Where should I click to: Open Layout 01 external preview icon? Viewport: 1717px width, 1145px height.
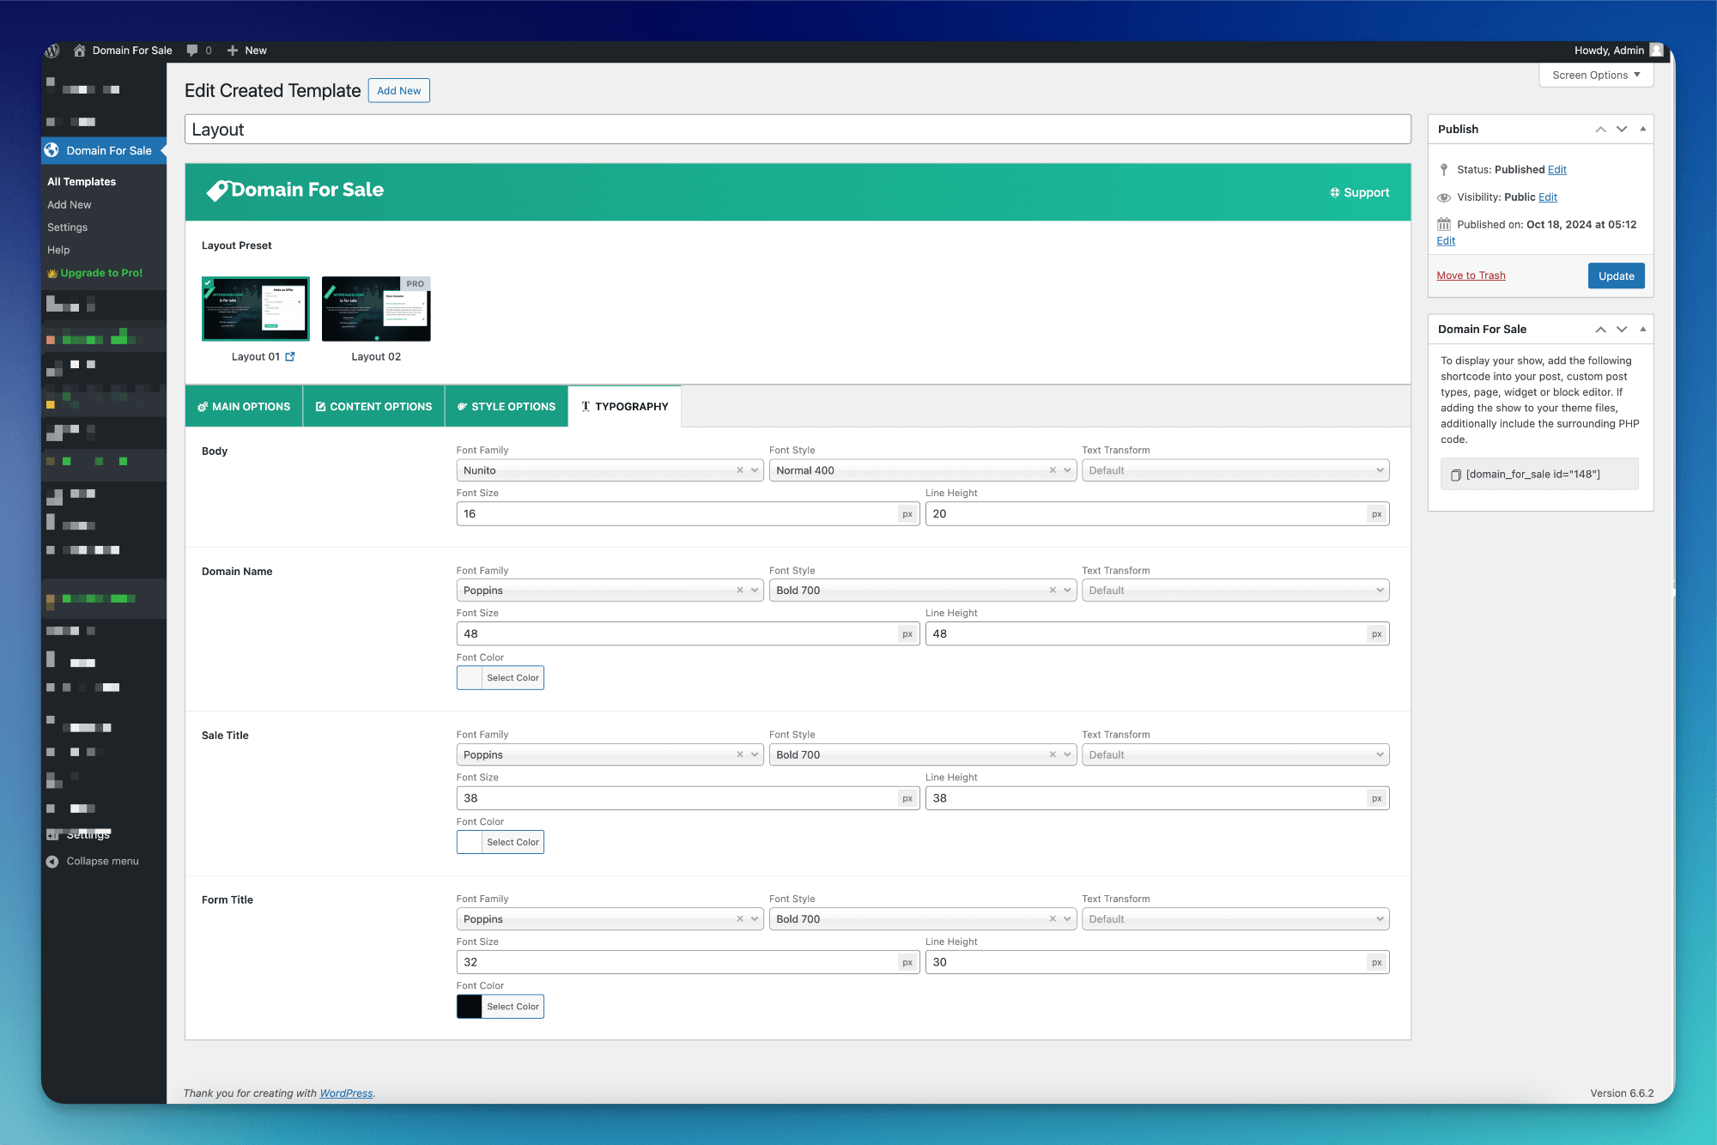290,357
